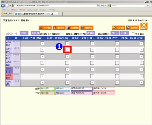The width and height of the screenshot is (152, 125).
Task: Click the 検索 button
Action: [x=24, y=33]
